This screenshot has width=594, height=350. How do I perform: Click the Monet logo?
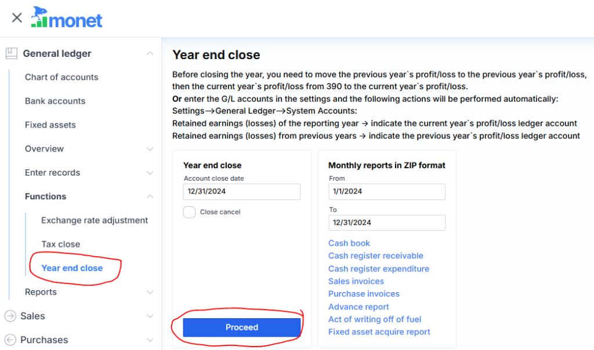pyautogui.click(x=67, y=18)
